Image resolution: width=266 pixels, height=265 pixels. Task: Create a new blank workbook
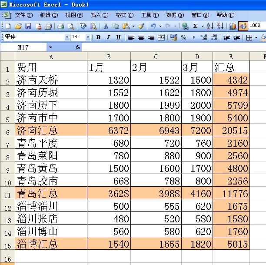pyautogui.click(x=8, y=27)
